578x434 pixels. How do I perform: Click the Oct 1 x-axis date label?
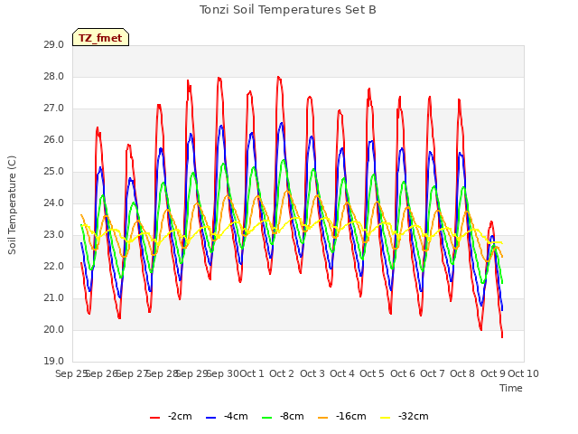pyautogui.click(x=252, y=373)
